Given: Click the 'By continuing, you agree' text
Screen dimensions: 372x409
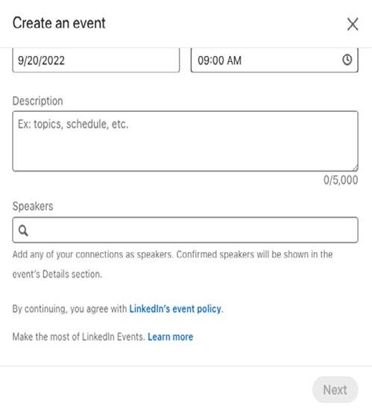Looking at the screenshot, I should (x=69, y=309).
